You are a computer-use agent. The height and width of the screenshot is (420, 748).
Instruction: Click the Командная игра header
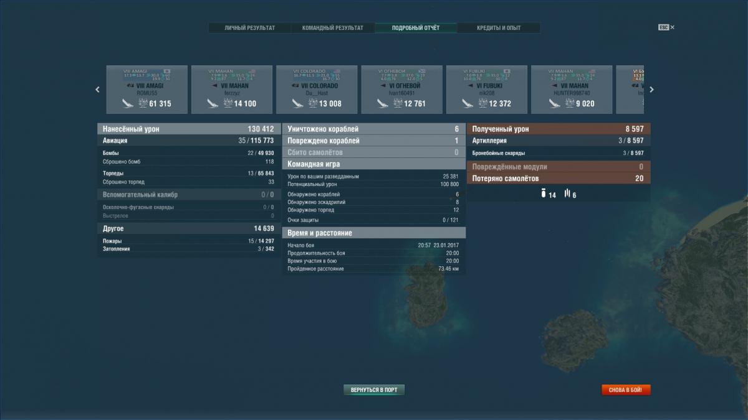point(374,164)
